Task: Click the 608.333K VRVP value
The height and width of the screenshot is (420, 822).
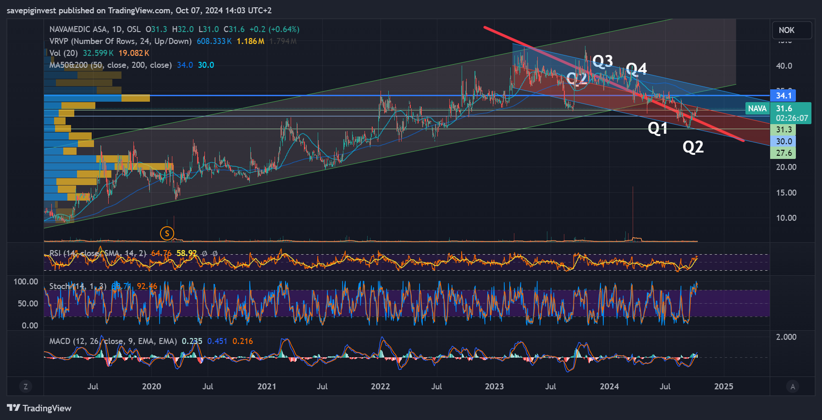Action: [214, 41]
